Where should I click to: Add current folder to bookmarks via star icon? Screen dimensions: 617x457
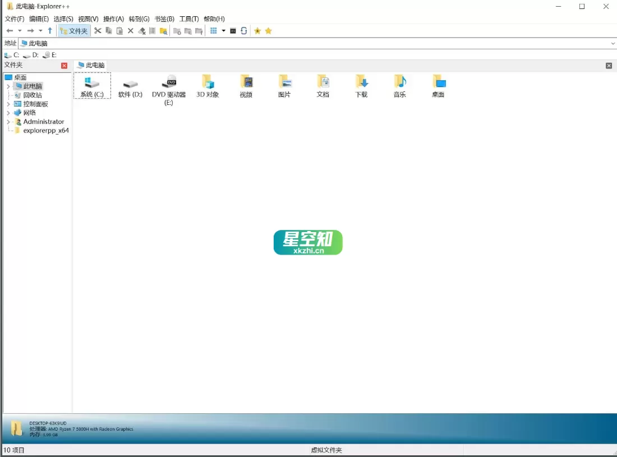(x=257, y=31)
